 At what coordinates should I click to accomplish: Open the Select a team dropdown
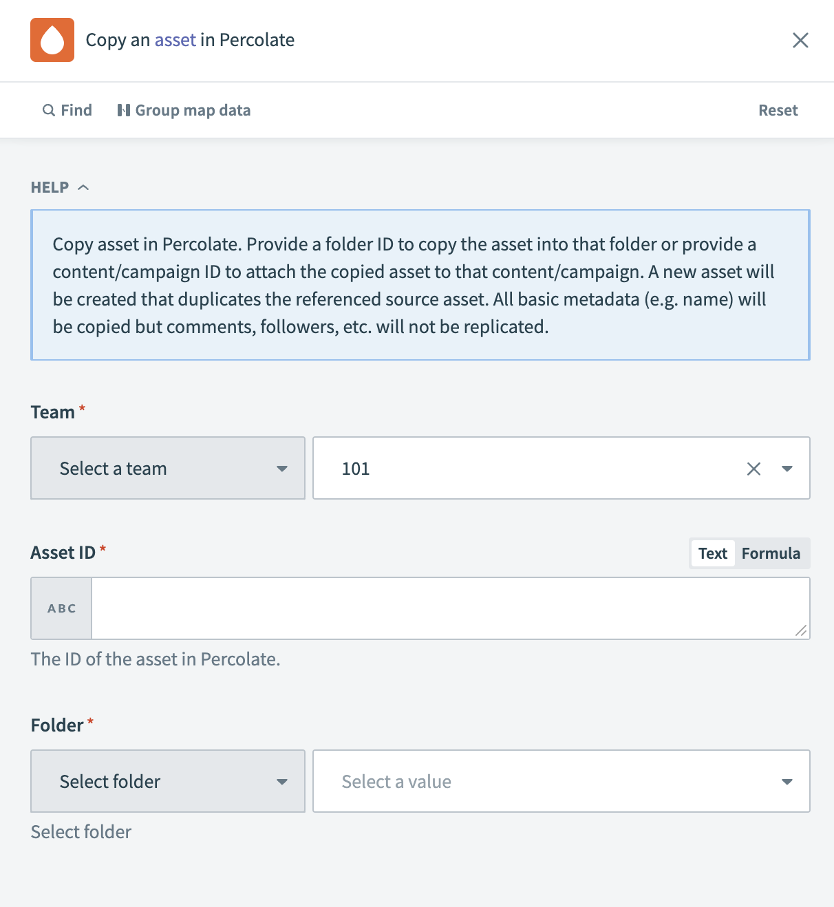point(167,469)
